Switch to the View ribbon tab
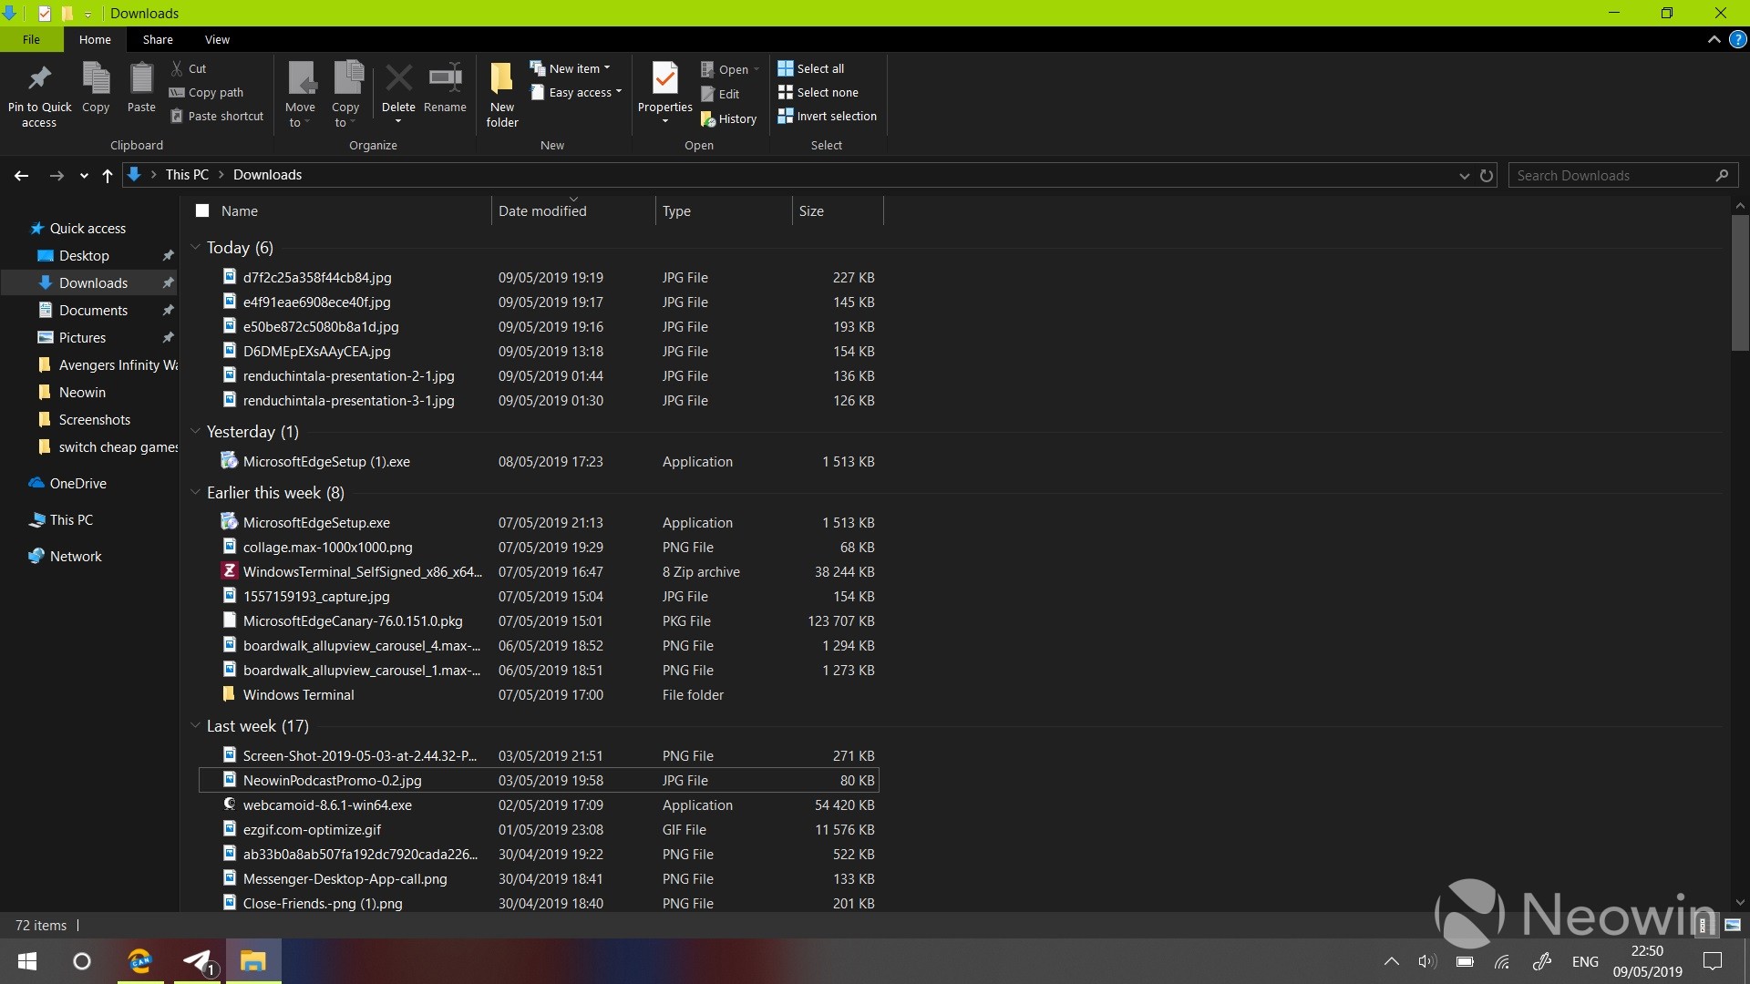 point(217,40)
